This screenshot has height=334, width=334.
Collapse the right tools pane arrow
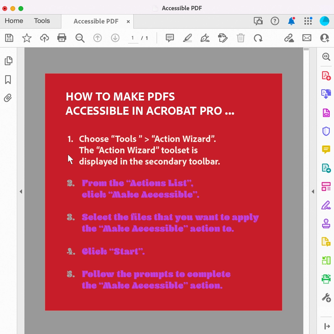(313, 192)
